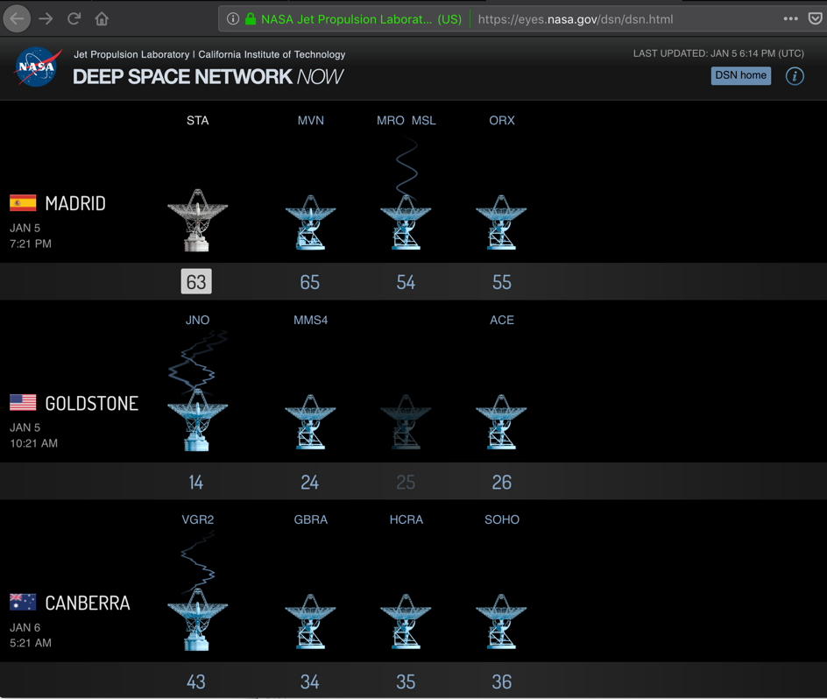Click the browser forward arrow
The image size is (827, 699).
point(46,19)
